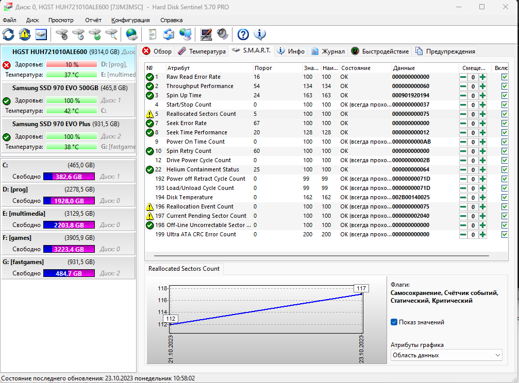Disable the 'Показ значений' checkbox

(394, 322)
